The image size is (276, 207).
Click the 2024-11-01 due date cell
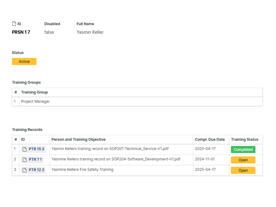pyautogui.click(x=205, y=160)
